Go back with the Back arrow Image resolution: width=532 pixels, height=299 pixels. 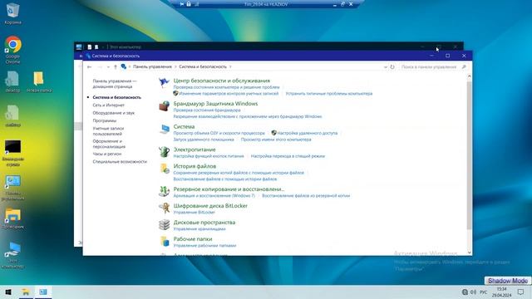coord(89,67)
